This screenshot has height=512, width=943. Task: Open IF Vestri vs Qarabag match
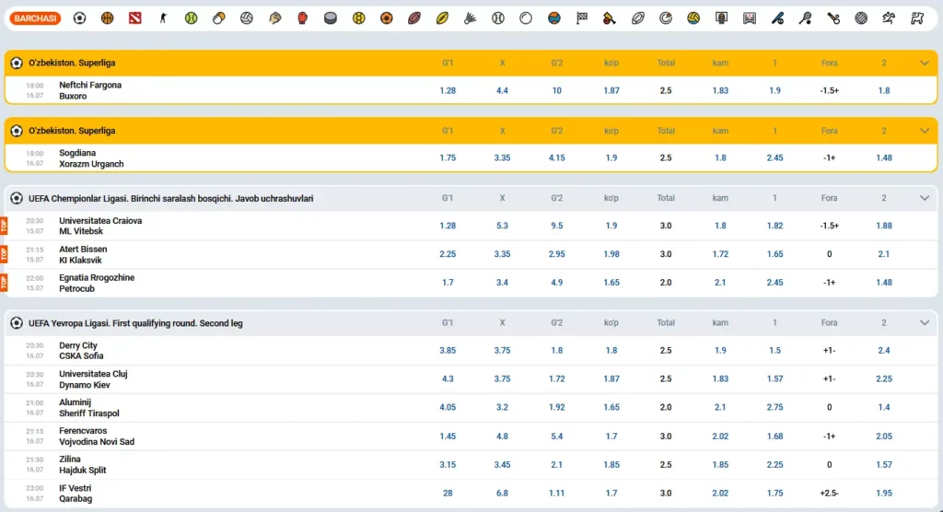click(x=76, y=494)
